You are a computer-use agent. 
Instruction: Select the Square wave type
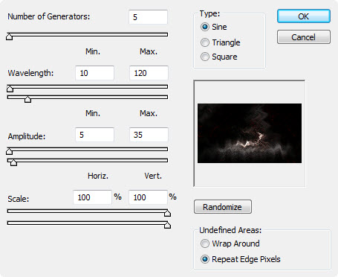(x=218, y=57)
